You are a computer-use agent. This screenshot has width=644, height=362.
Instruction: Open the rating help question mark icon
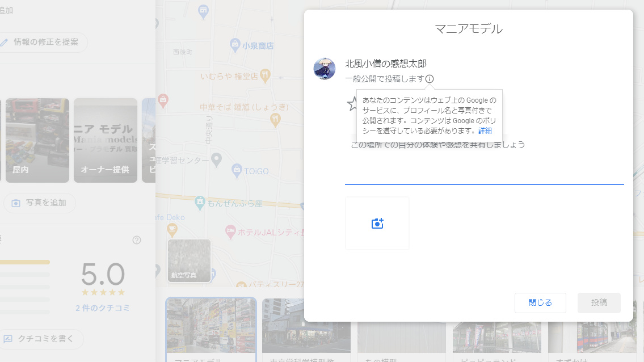click(x=136, y=240)
